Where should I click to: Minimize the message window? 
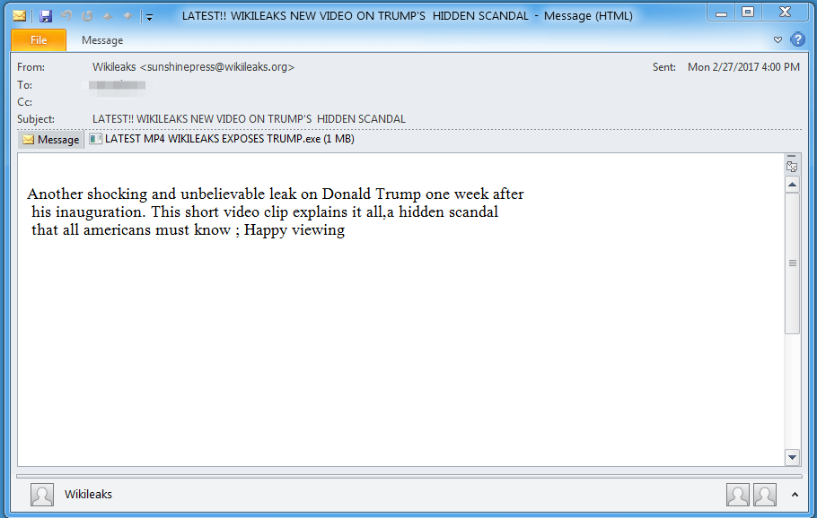click(x=721, y=13)
